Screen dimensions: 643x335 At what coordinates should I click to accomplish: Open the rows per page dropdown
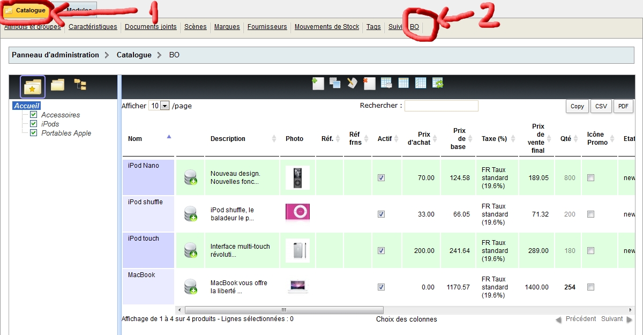point(159,106)
